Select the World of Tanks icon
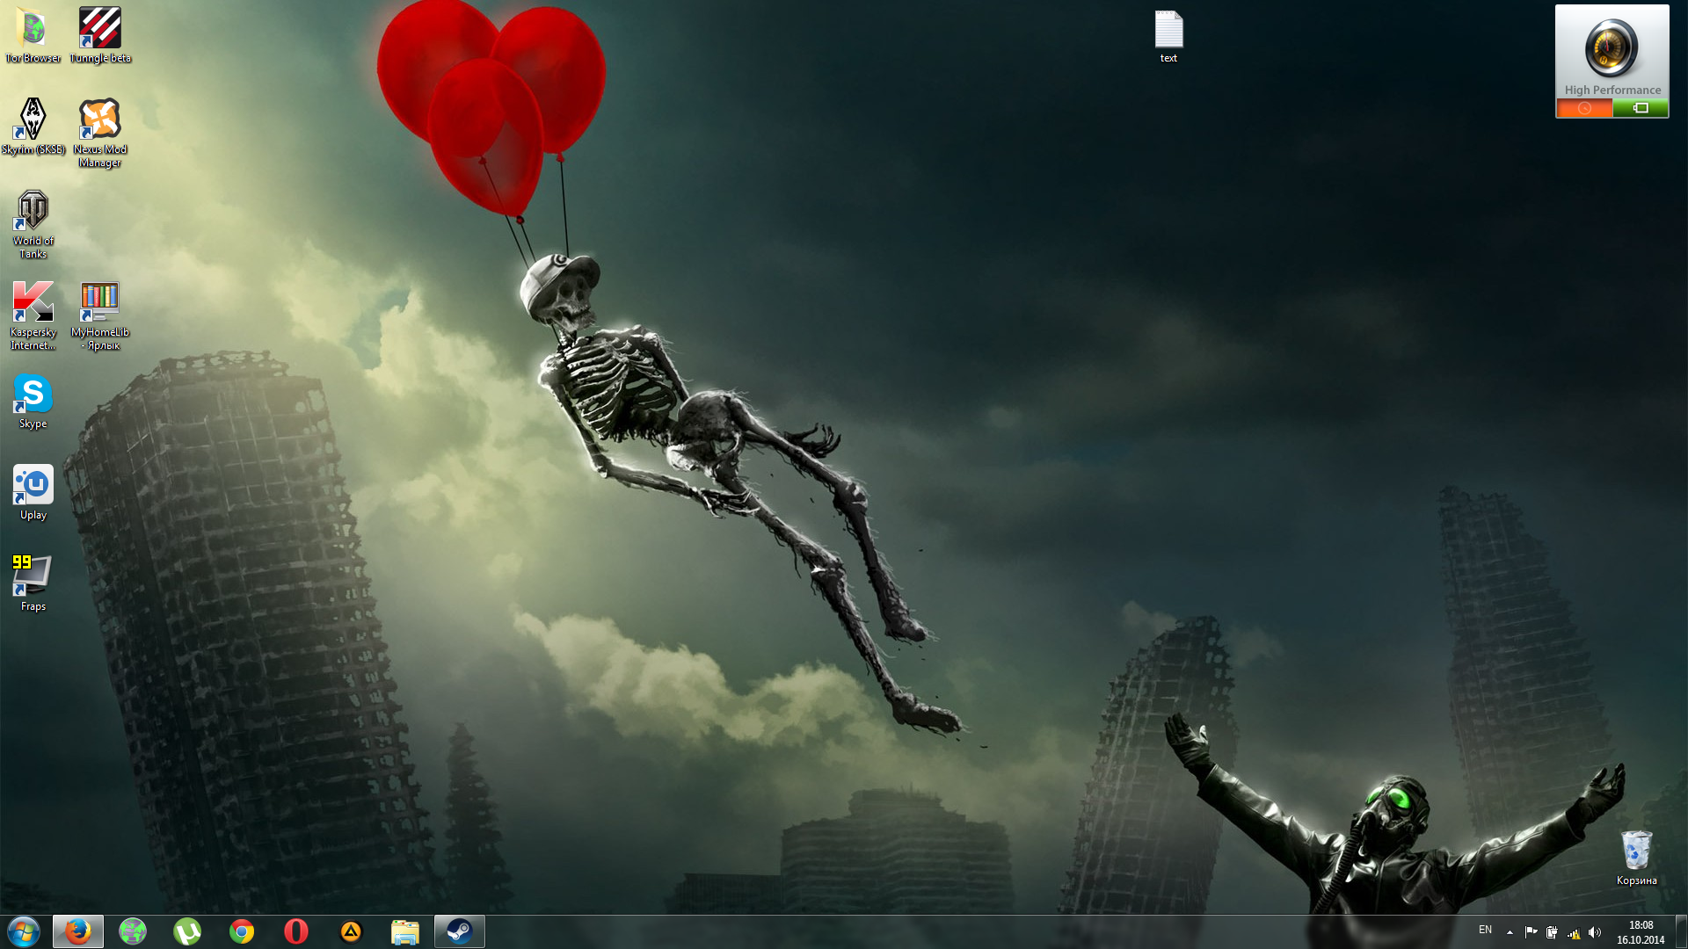 33,224
